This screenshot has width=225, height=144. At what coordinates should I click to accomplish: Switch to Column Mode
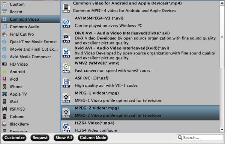tap(93, 138)
